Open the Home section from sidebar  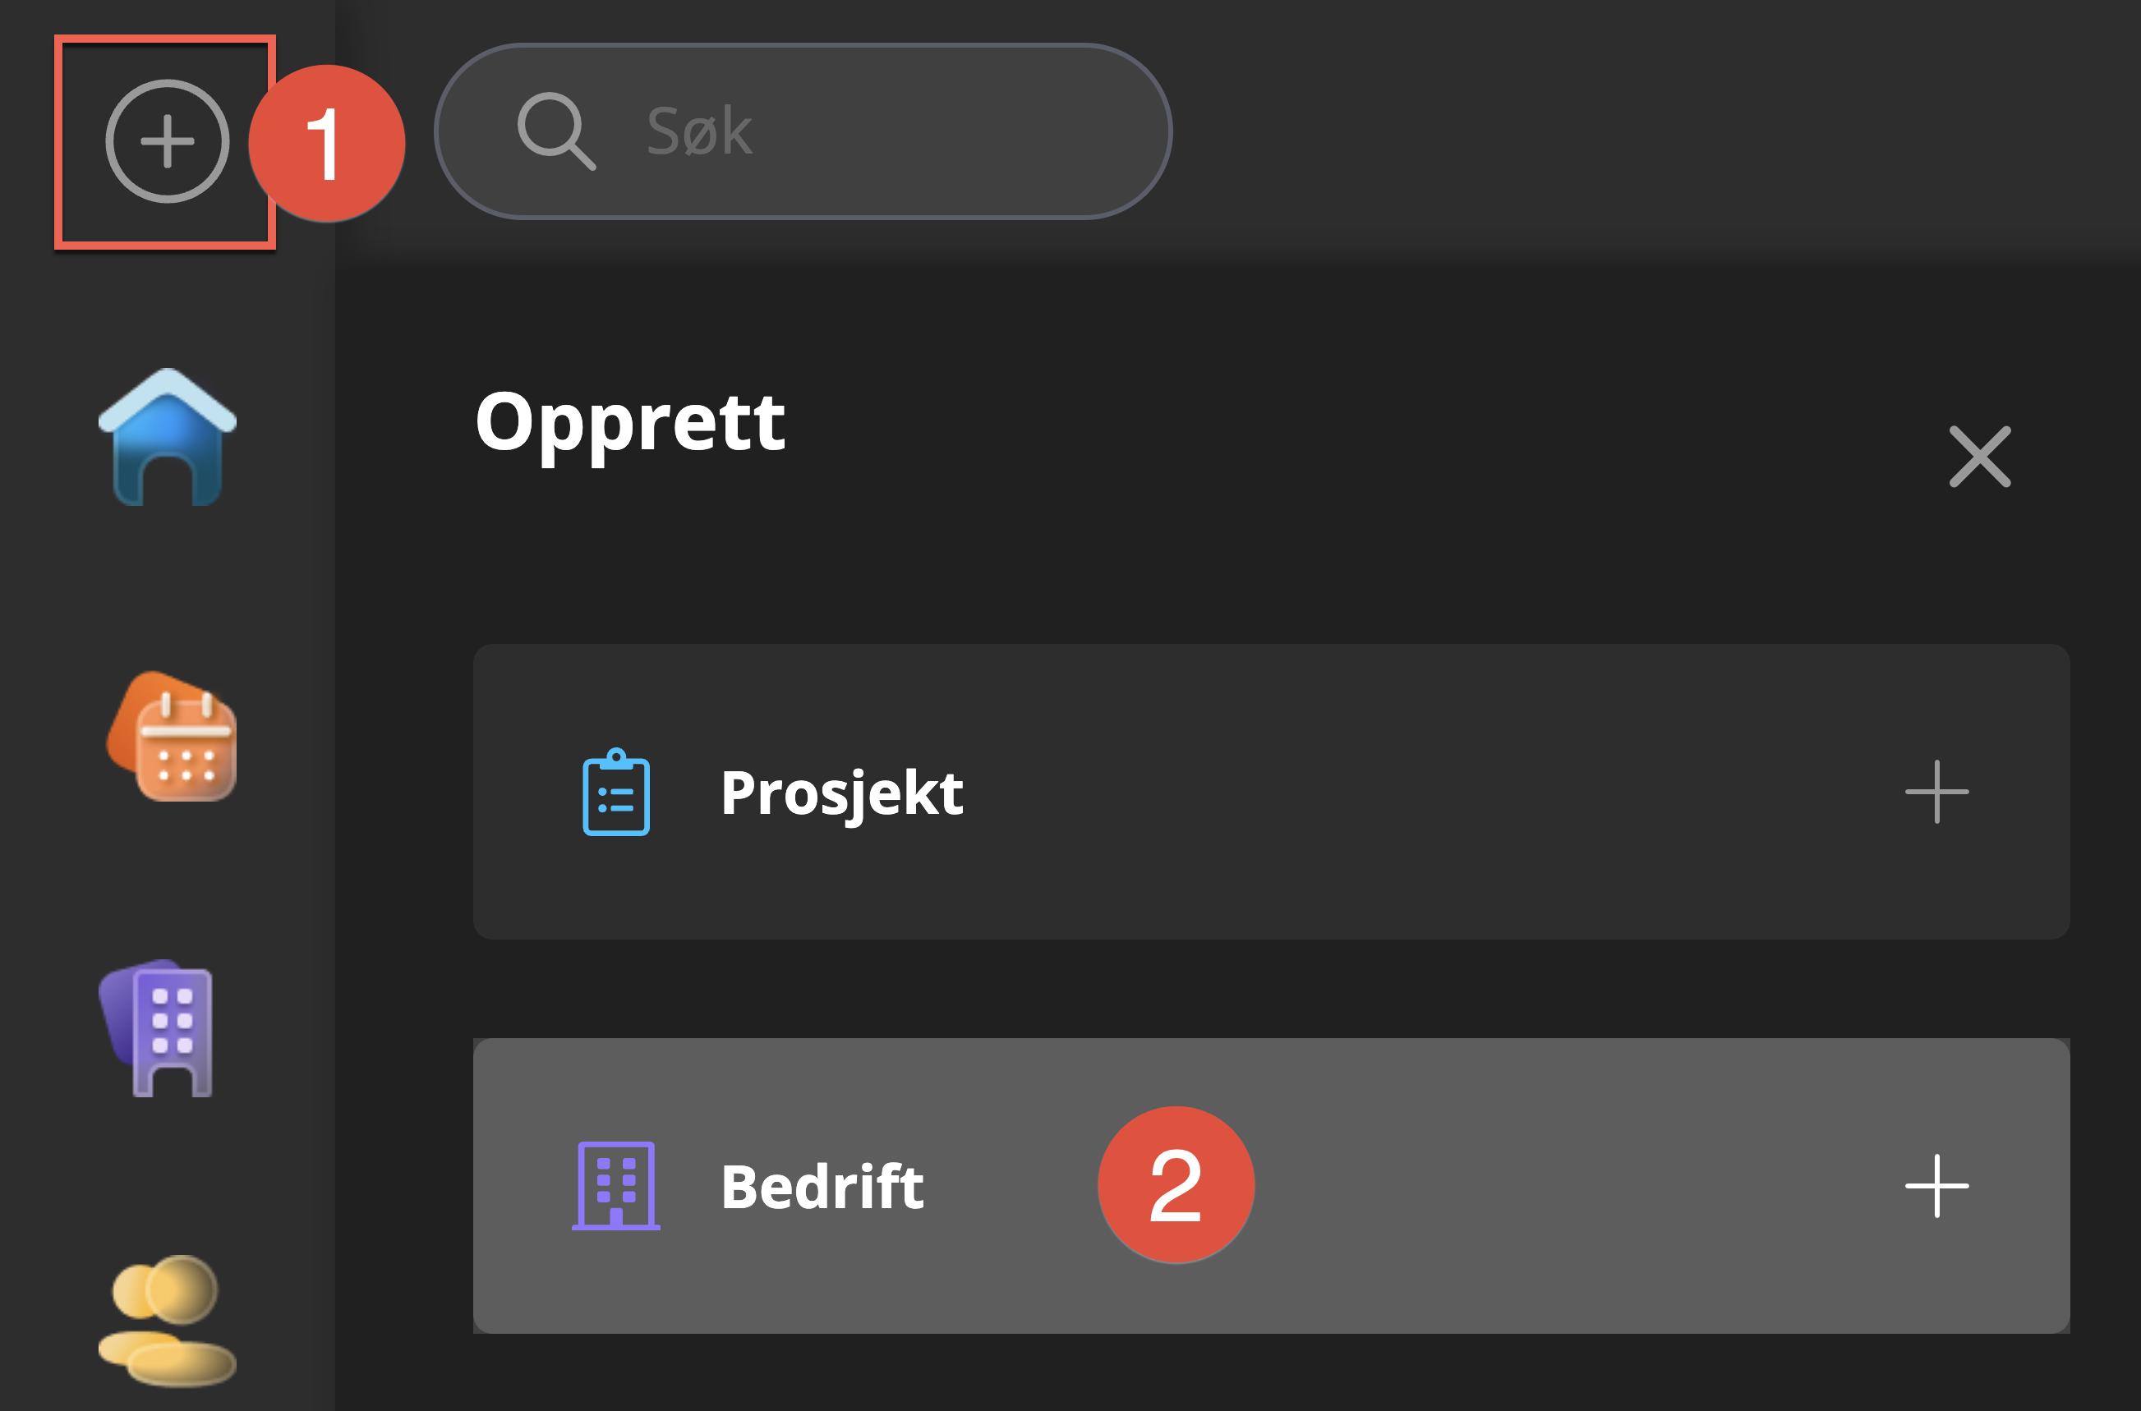point(168,437)
